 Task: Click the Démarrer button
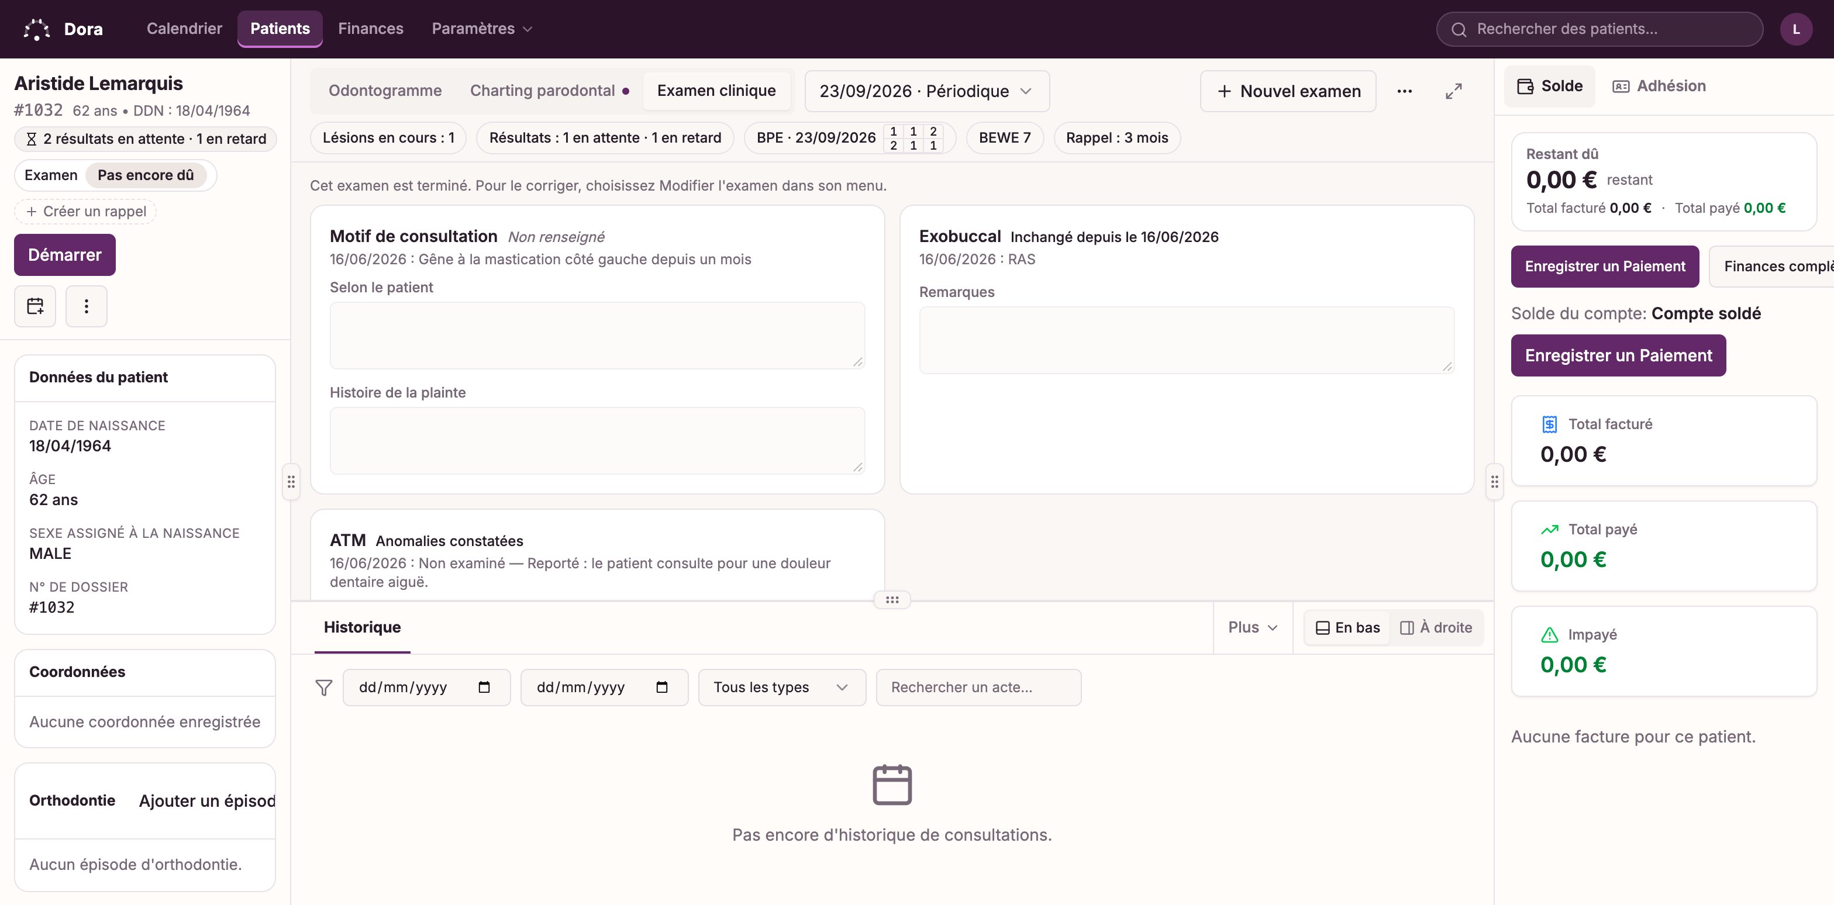[x=65, y=255]
